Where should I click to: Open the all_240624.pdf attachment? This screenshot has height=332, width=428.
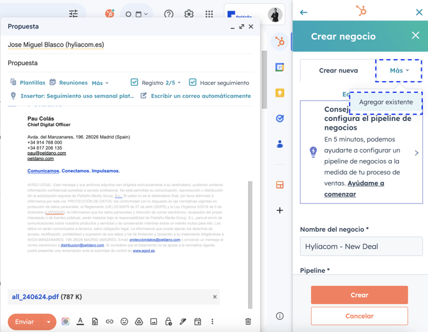point(35,297)
